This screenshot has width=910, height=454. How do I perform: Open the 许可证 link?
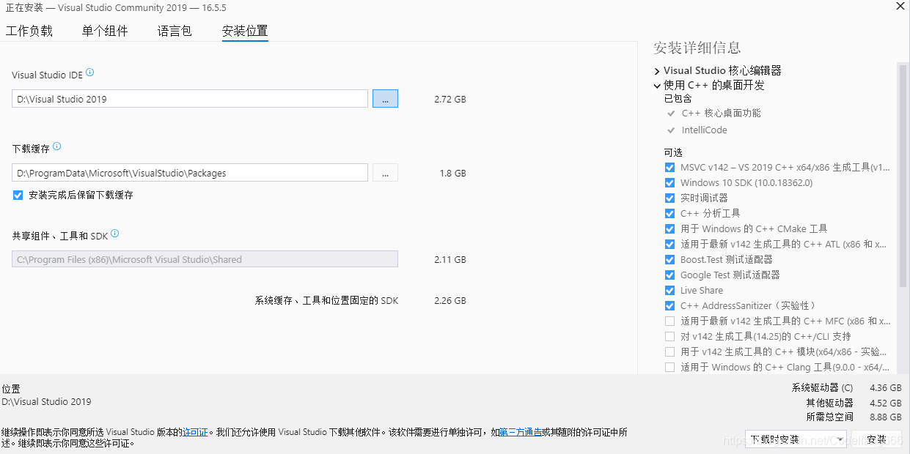pyautogui.click(x=195, y=433)
